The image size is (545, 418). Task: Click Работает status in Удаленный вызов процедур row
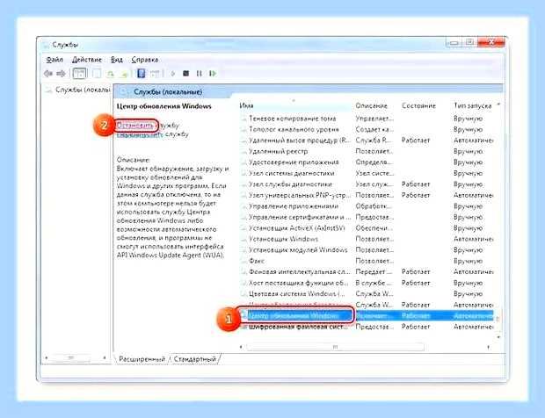click(x=416, y=141)
